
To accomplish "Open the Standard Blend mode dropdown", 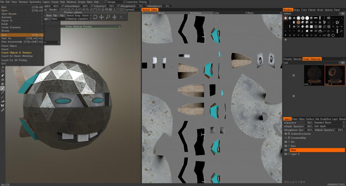I will tap(329, 123).
